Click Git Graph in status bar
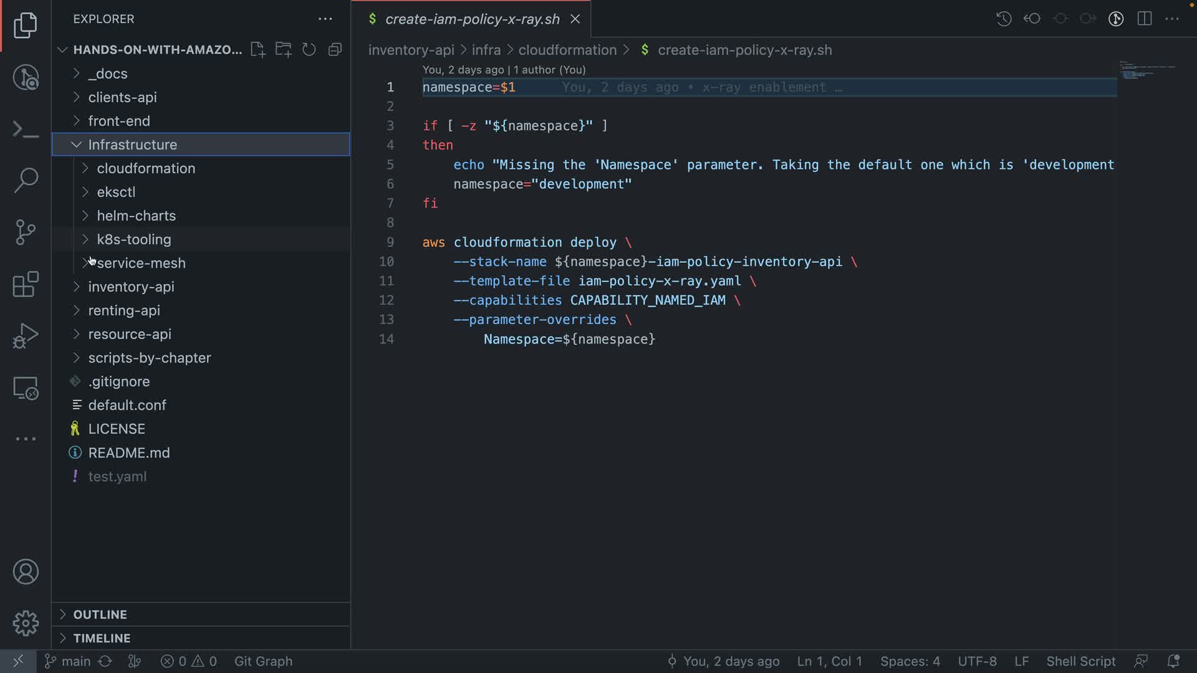This screenshot has height=673, width=1197. (x=263, y=661)
